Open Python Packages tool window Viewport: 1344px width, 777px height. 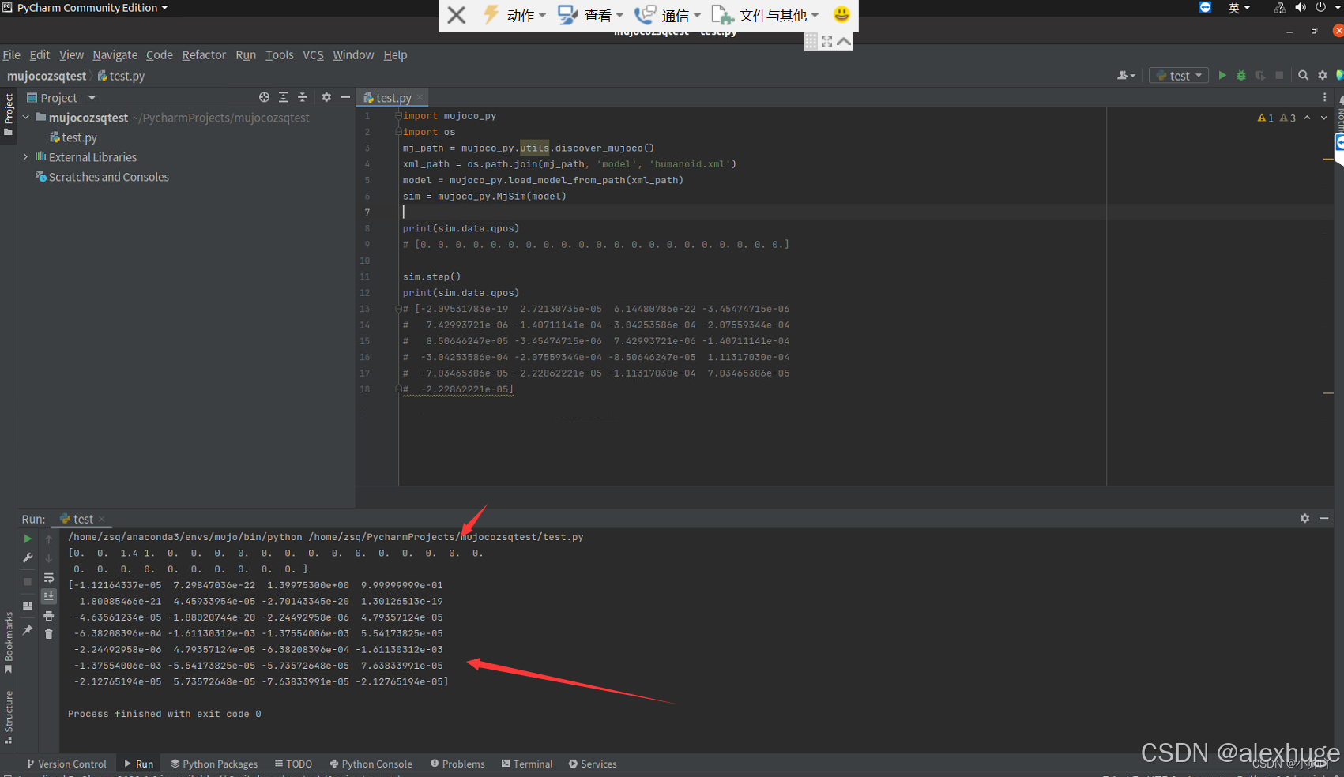(214, 764)
